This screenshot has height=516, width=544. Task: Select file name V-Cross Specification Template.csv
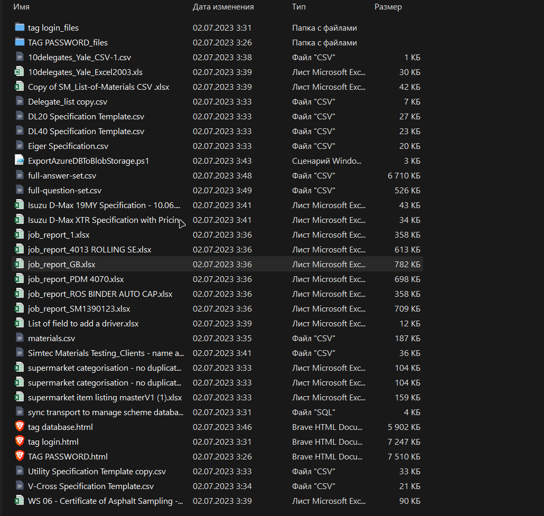point(90,486)
